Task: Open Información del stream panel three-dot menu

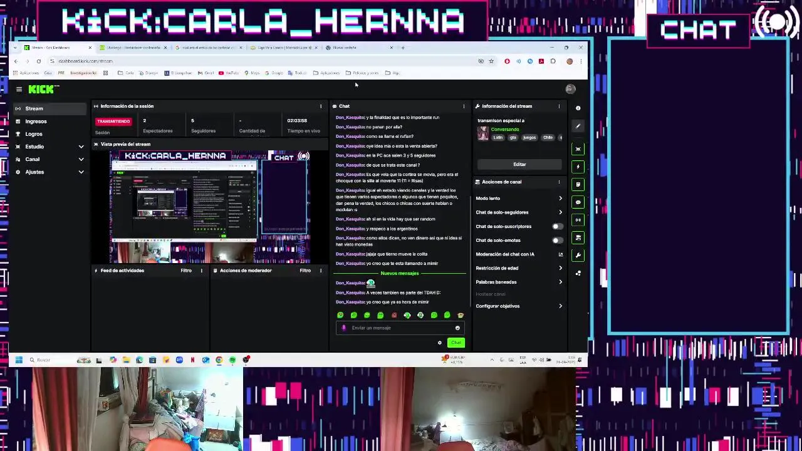Action: point(559,106)
